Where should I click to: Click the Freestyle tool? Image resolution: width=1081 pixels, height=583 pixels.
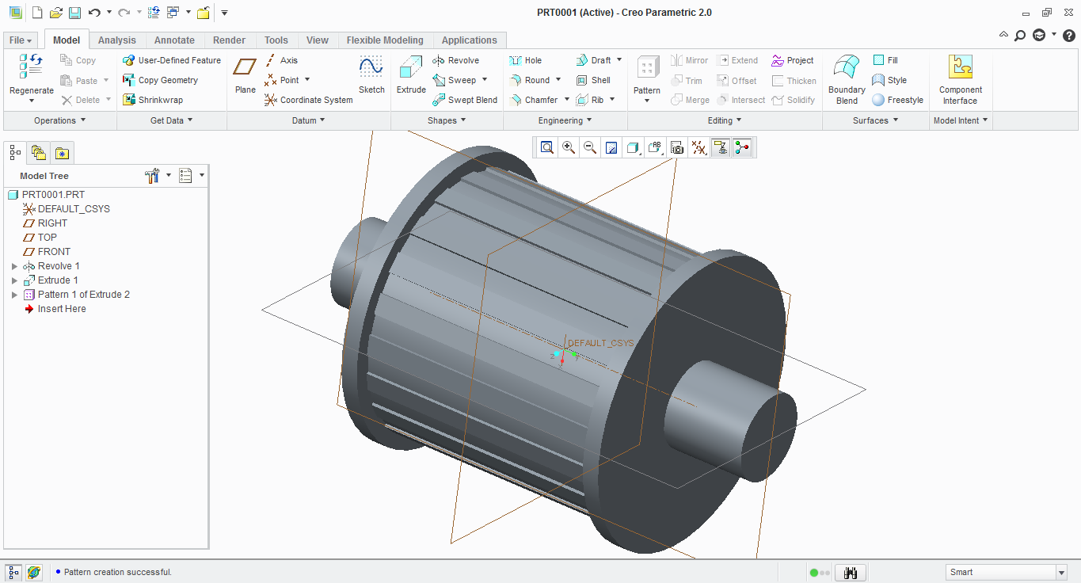[898, 100]
